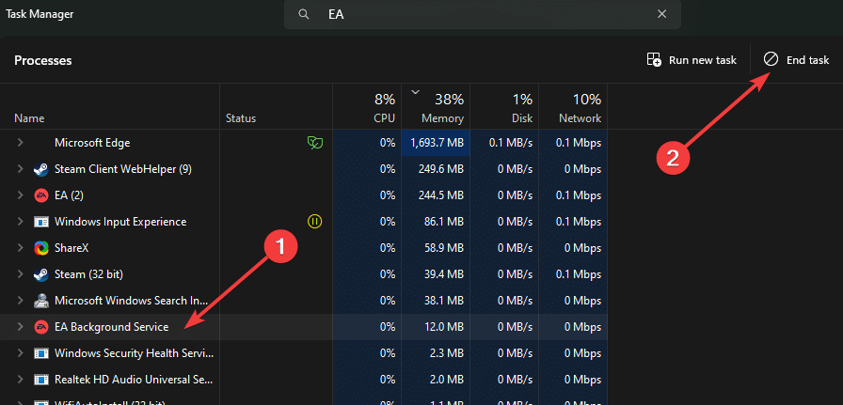Viewport: 843px width, 405px height.
Task: Click the 12.0 MB memory value
Action: click(x=443, y=327)
